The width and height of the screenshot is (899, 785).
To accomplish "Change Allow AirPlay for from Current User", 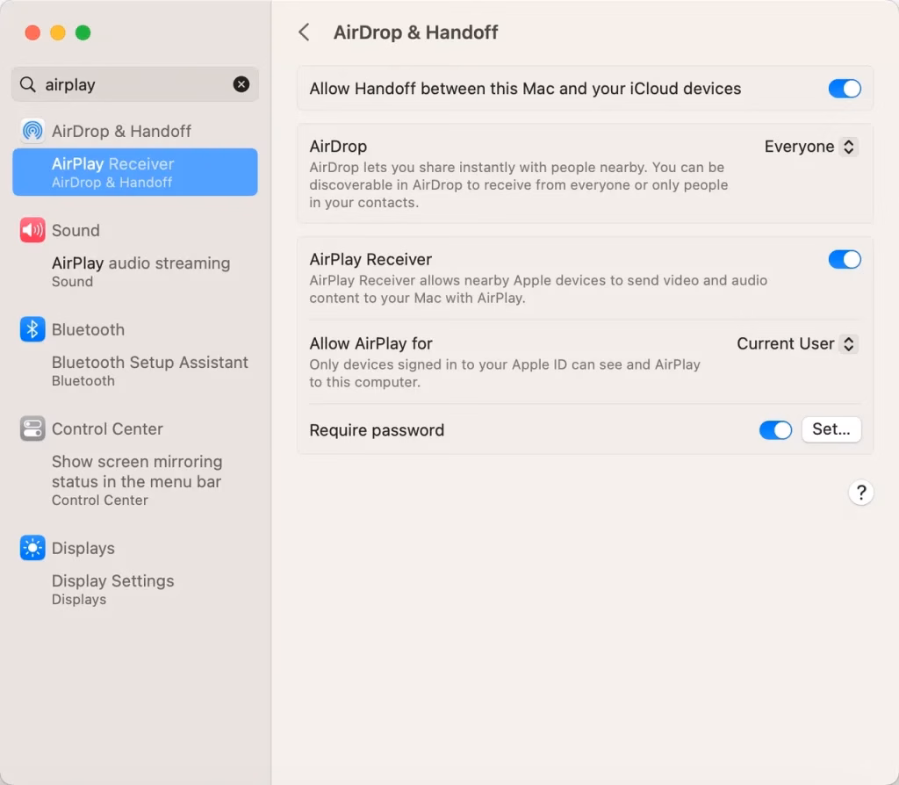I will (x=795, y=344).
